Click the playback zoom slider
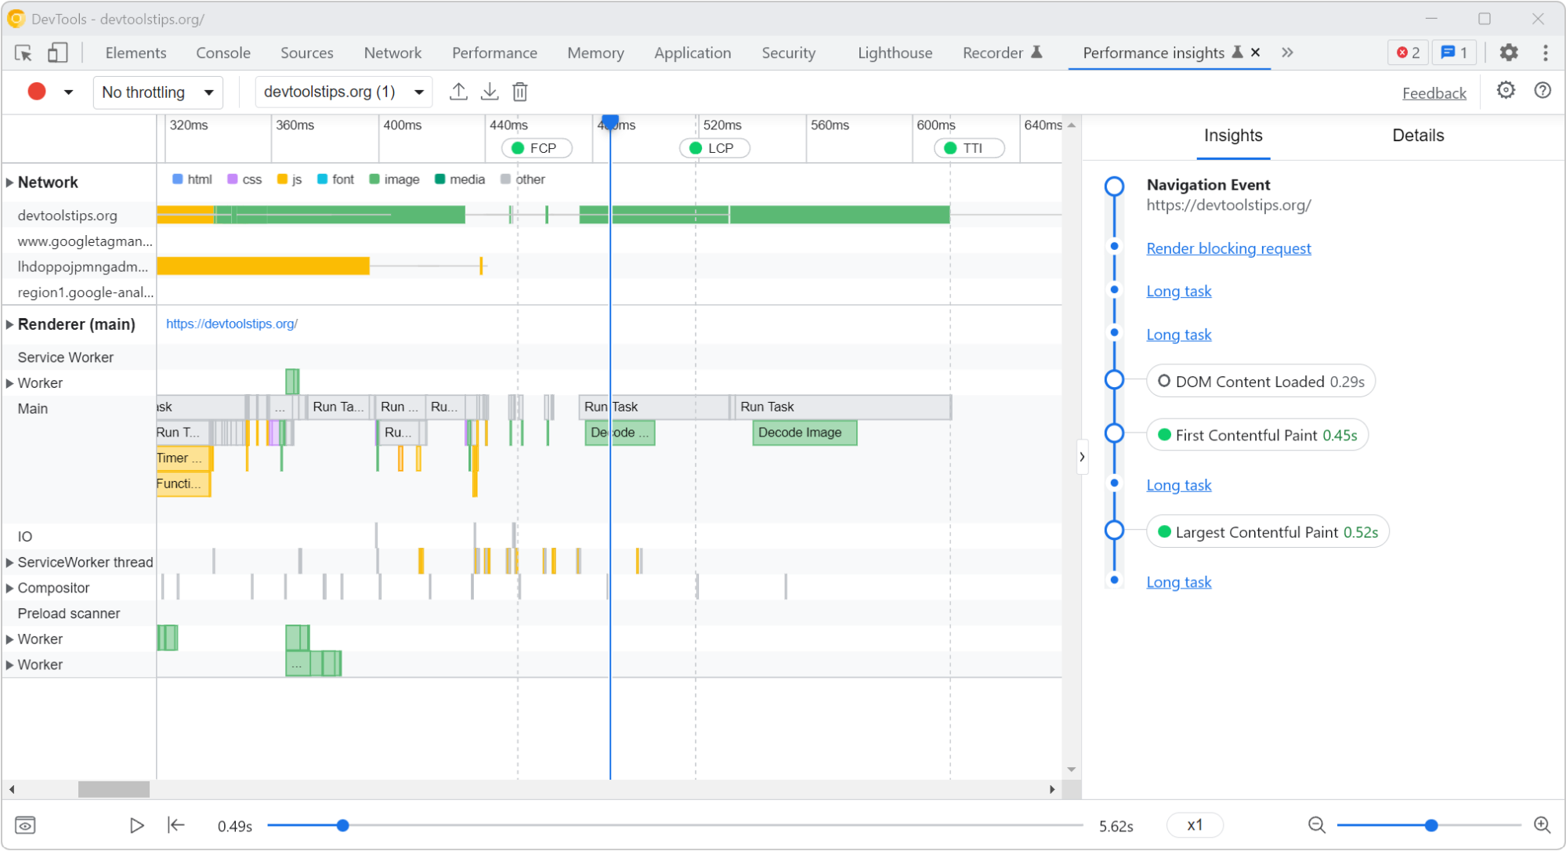 [x=1432, y=824]
